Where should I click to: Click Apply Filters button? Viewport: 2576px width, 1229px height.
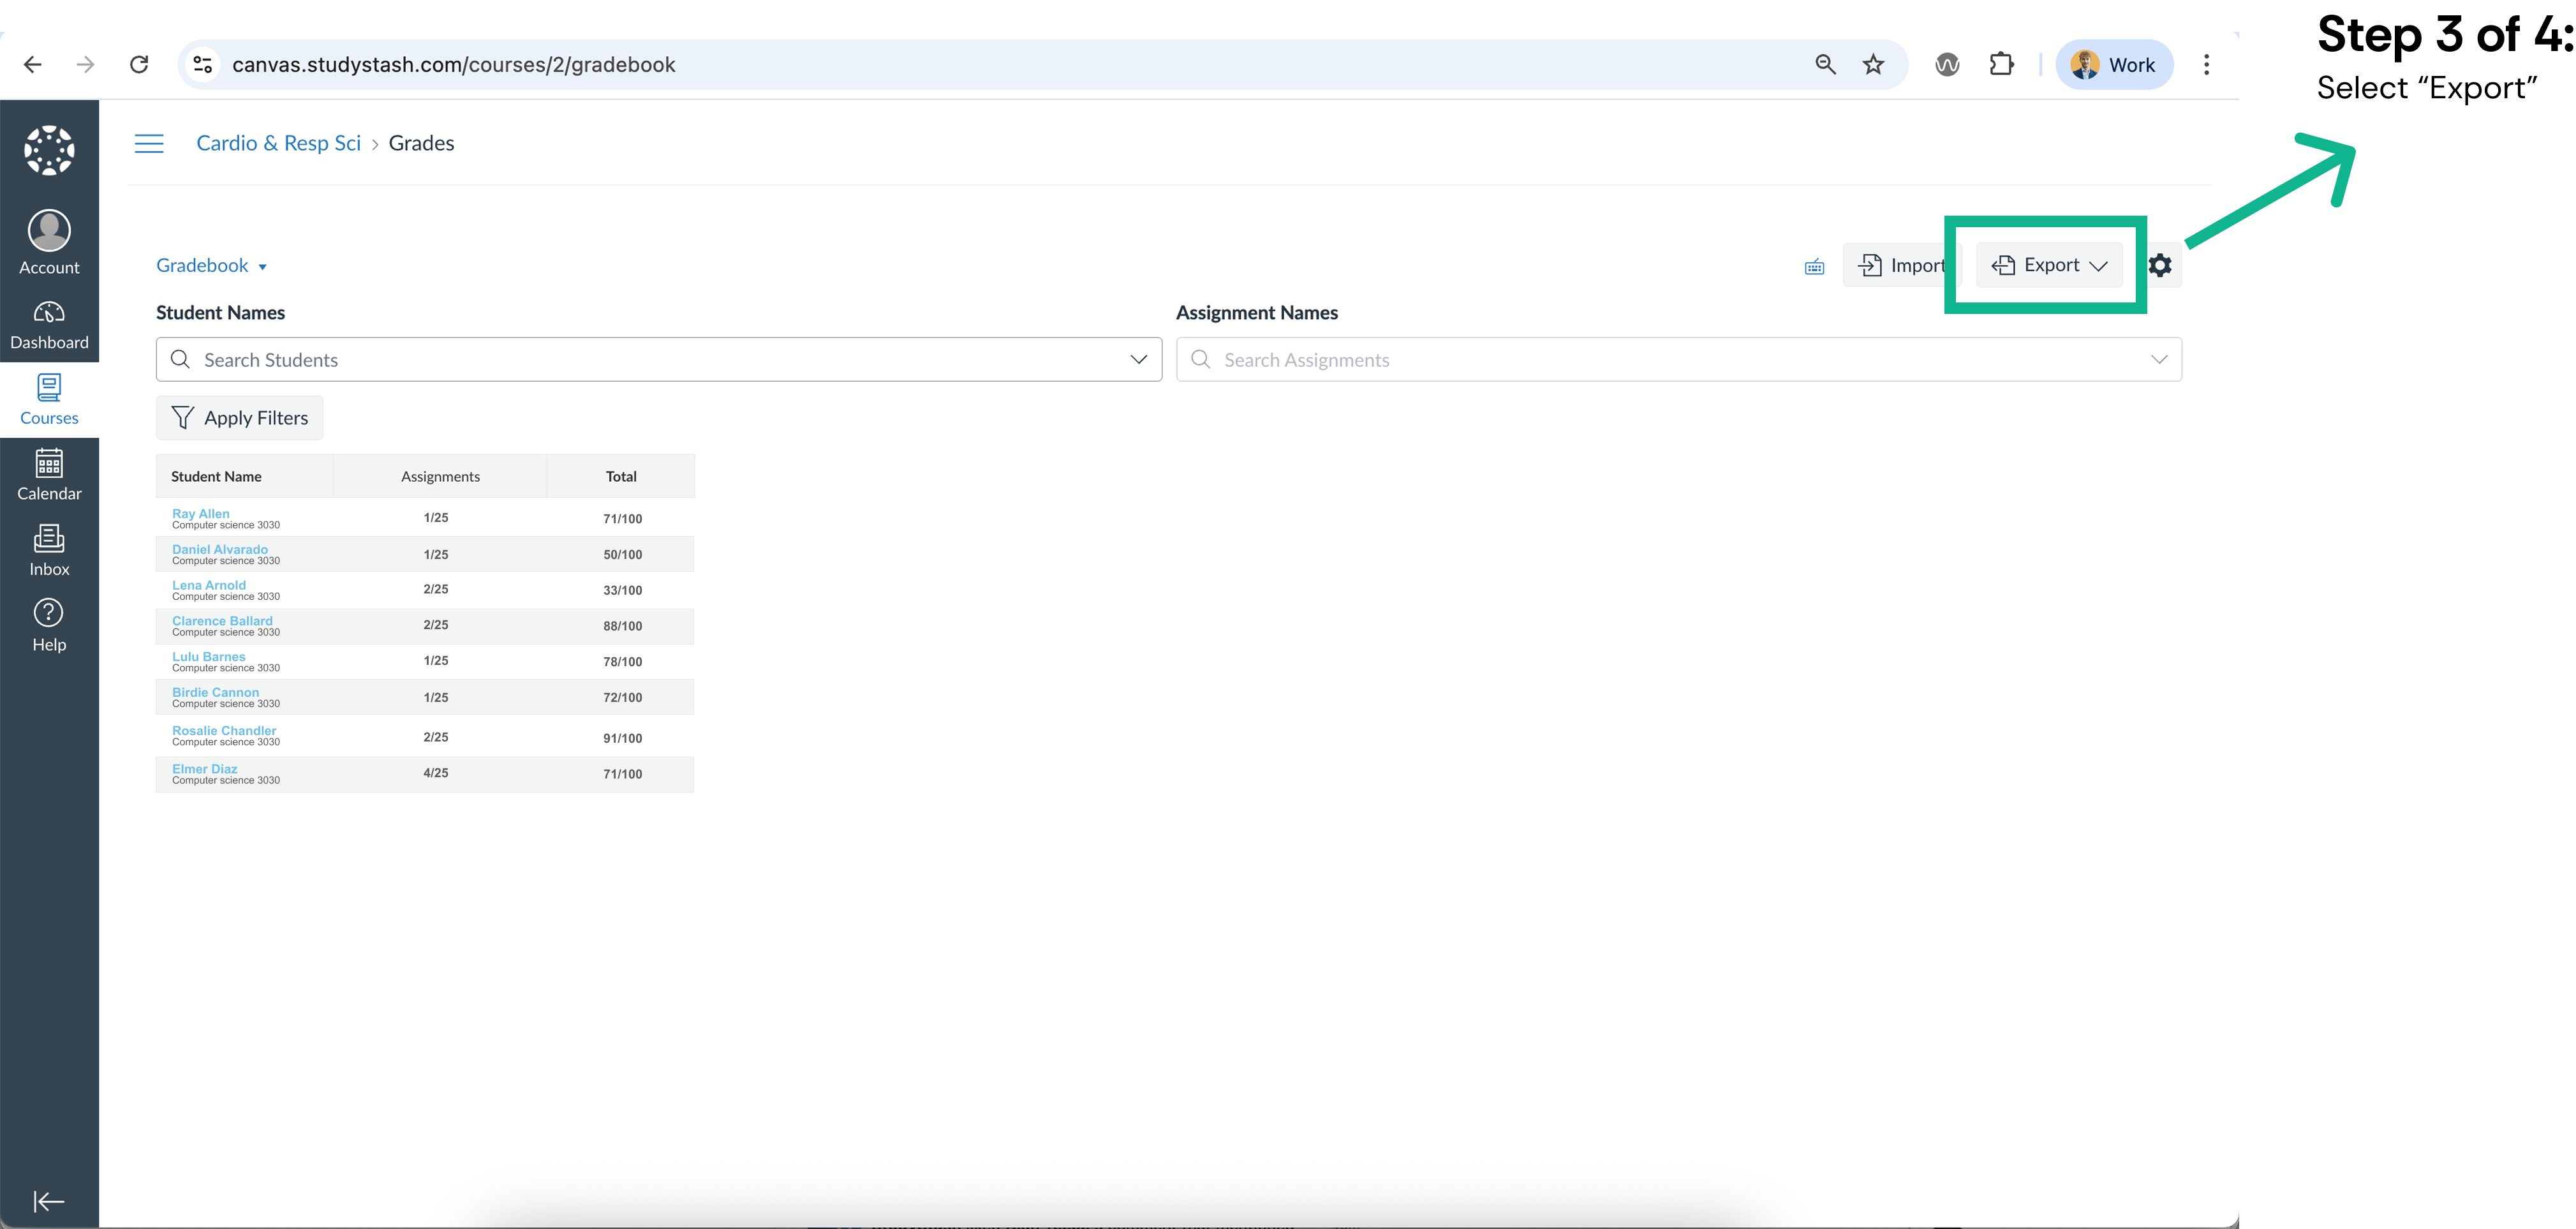click(240, 418)
